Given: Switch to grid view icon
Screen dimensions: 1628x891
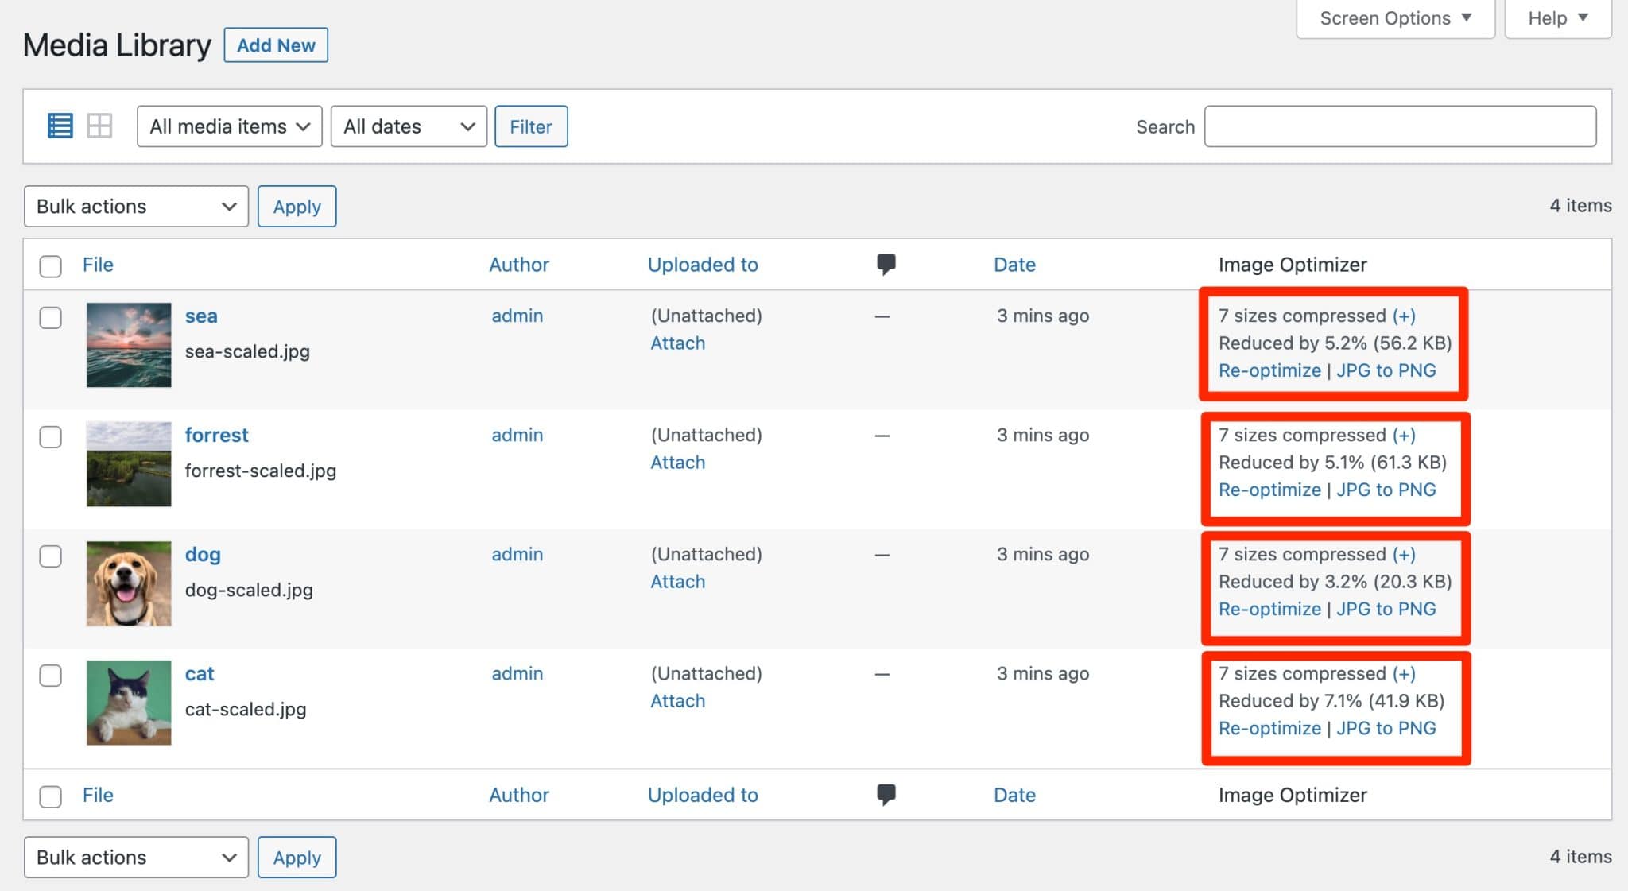Looking at the screenshot, I should 99,126.
